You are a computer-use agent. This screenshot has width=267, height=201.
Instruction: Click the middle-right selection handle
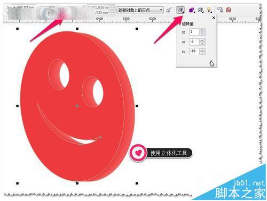[137, 106]
